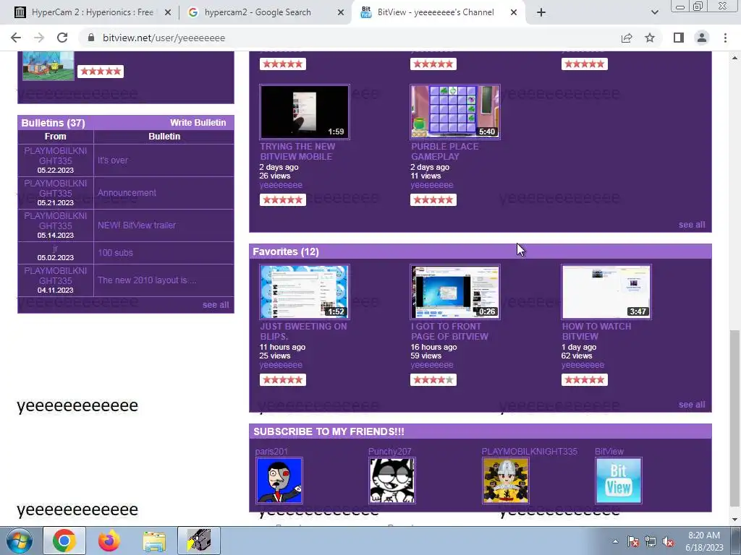View site info via the lock icon

91,38
